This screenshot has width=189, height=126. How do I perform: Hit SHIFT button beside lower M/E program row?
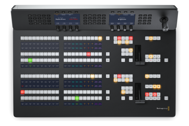pos(108,92)
